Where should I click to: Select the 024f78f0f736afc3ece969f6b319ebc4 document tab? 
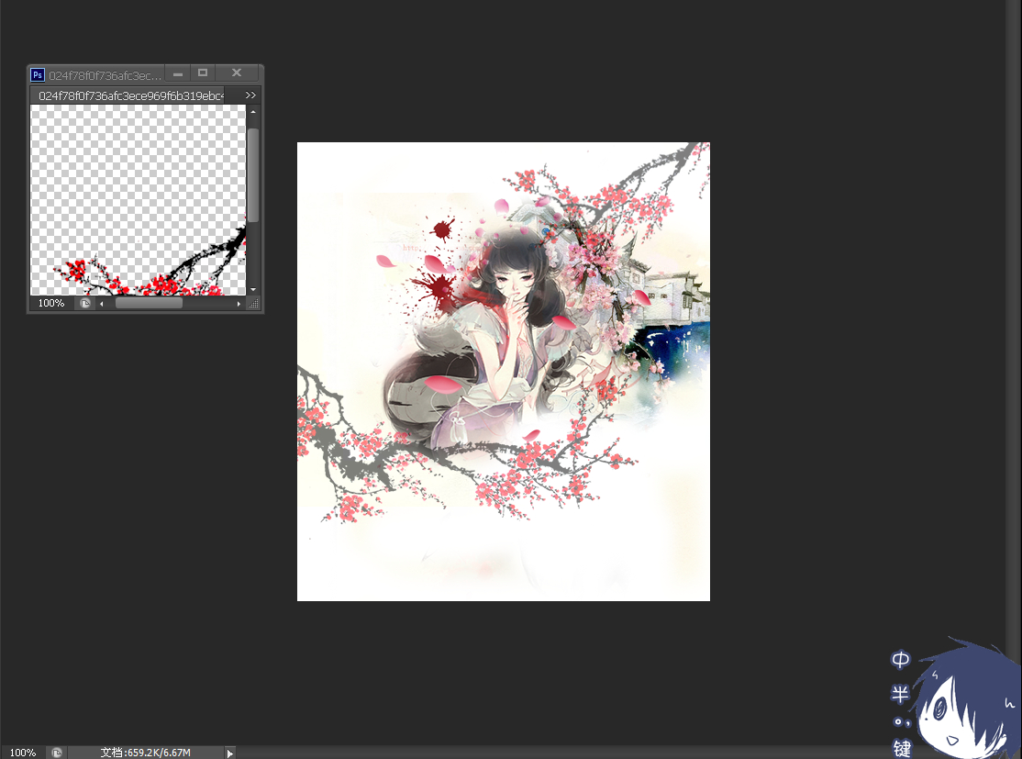128,95
